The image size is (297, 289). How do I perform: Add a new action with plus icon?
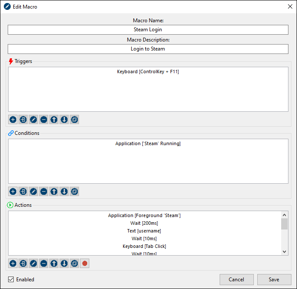point(13,263)
